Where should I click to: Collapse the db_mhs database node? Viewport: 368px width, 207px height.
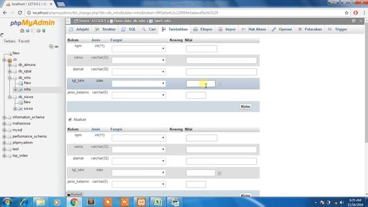10,78
